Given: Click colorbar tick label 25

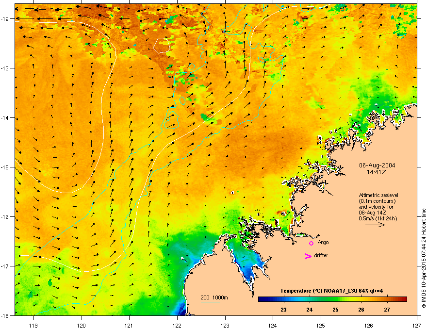Looking at the screenshot, I should coord(335,310).
